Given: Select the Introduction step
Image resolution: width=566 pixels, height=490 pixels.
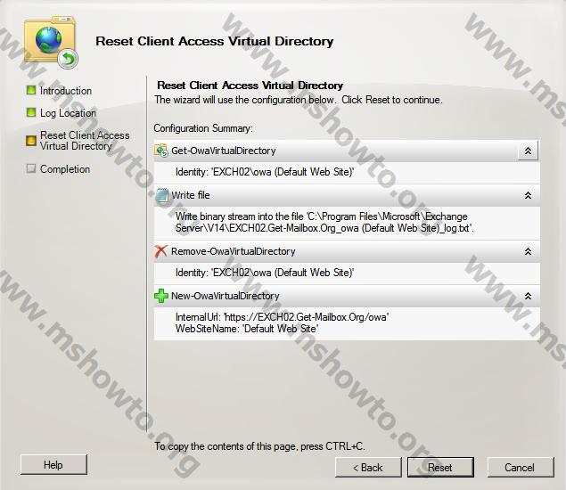Looking at the screenshot, I should pyautogui.click(x=66, y=91).
